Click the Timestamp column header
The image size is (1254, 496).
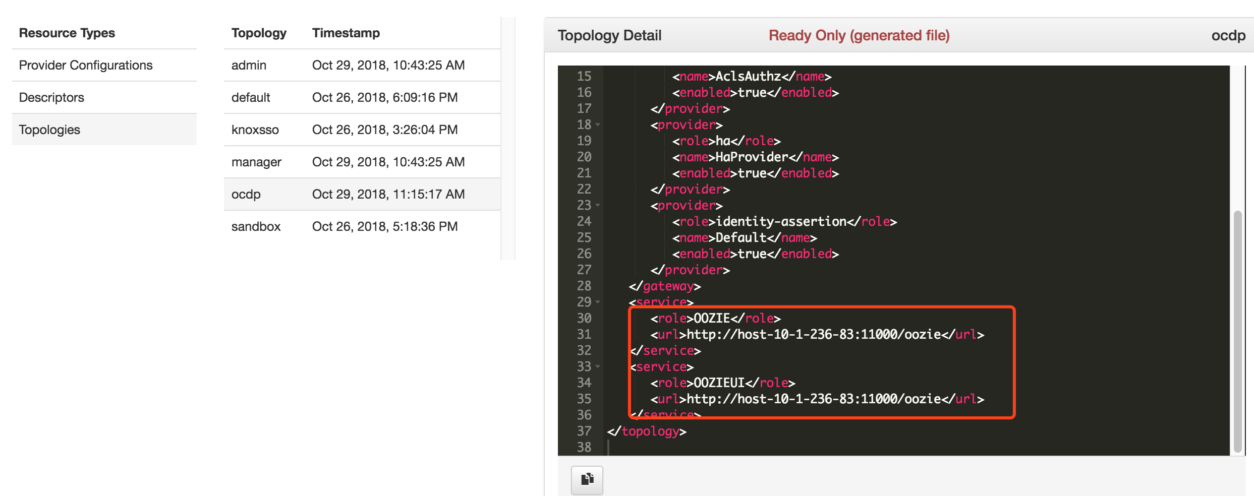click(x=346, y=33)
